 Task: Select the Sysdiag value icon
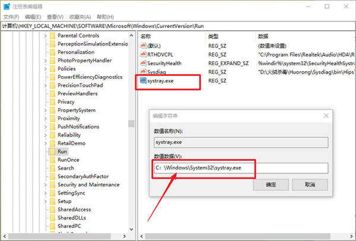tap(143, 72)
